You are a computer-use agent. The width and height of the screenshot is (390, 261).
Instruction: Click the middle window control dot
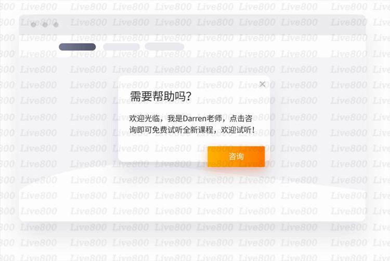(x=45, y=25)
